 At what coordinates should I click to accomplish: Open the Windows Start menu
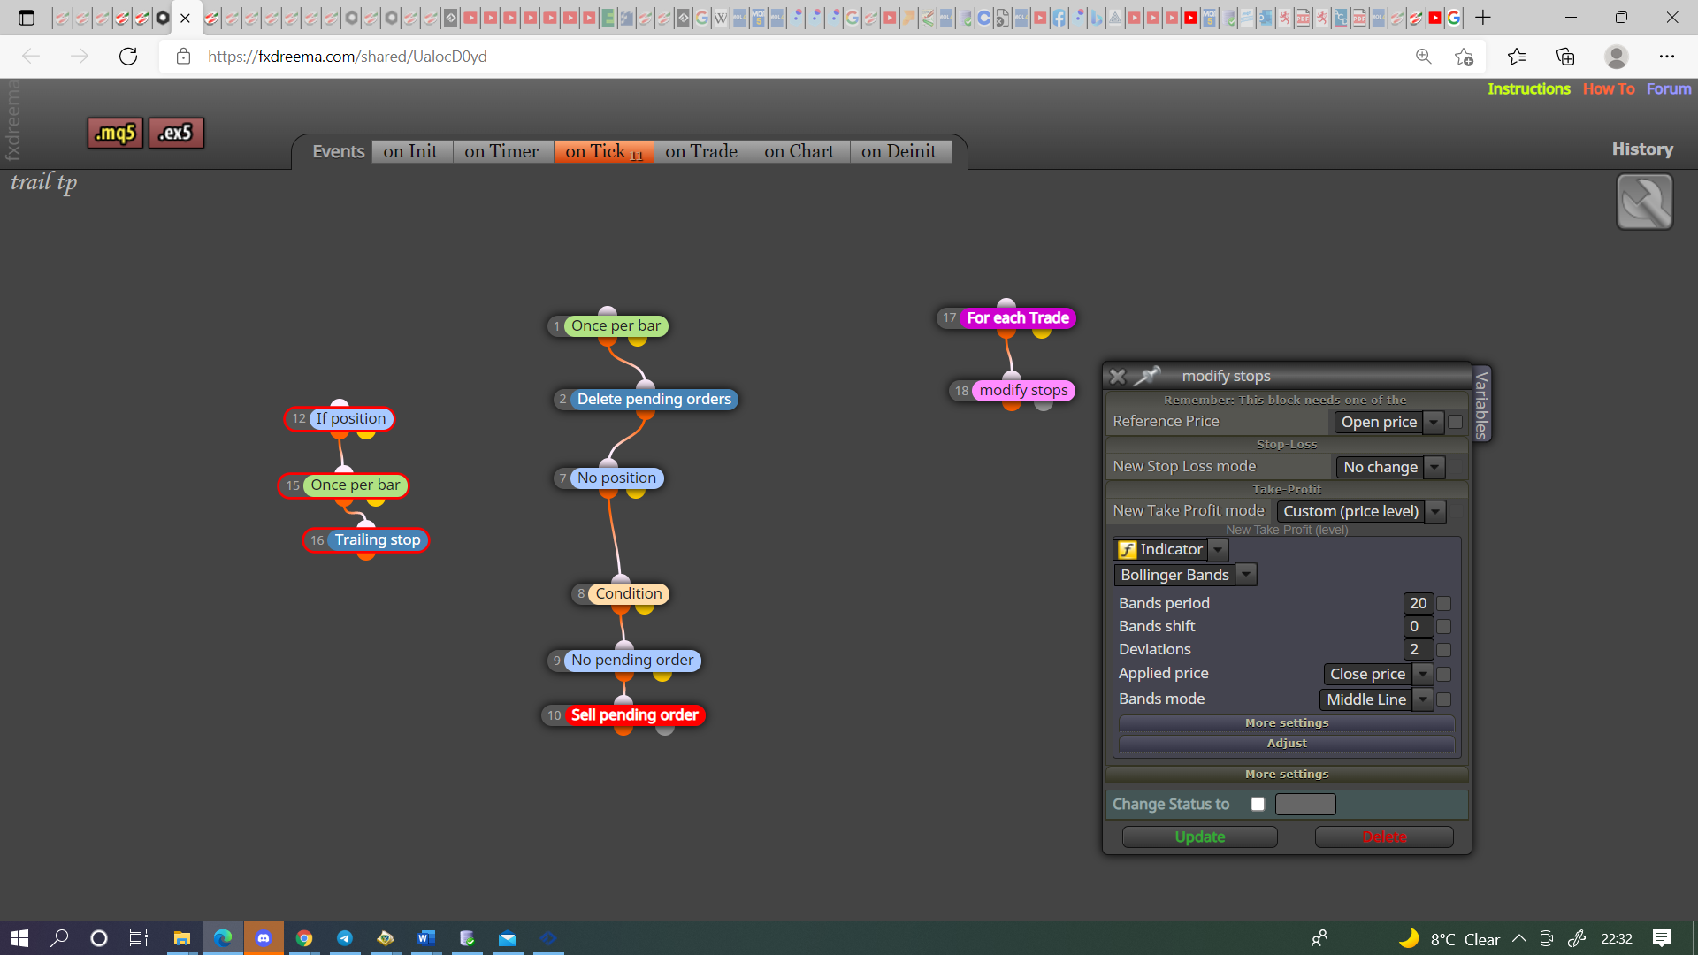(19, 938)
